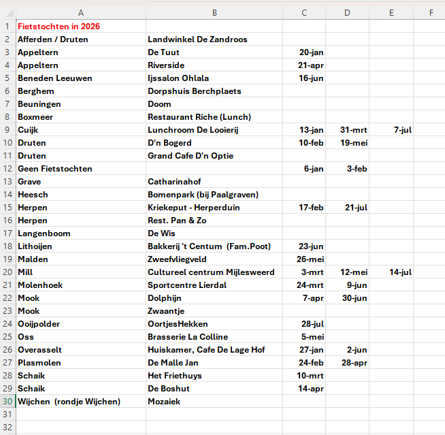
Task: Select row 31 header
Action: point(7,415)
